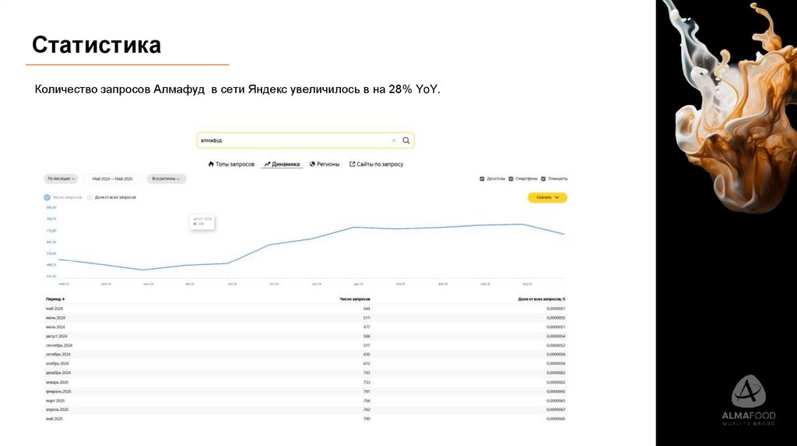Screen dimensions: 797x446
Task: Select the август 2024 table row label
Action: coord(56,336)
